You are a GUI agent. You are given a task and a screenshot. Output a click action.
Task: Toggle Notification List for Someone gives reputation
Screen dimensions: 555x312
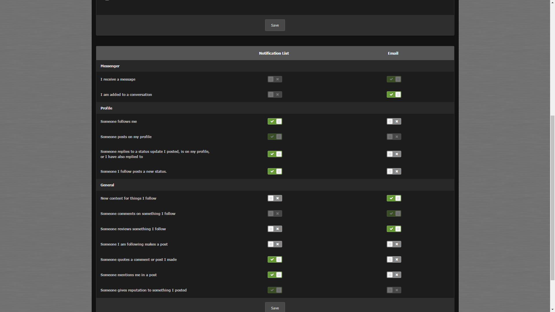tap(275, 290)
